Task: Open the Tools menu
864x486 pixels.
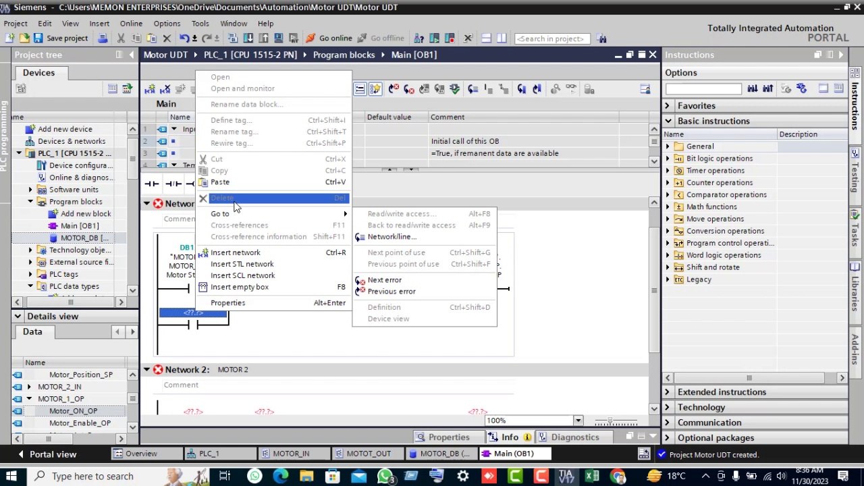Action: click(200, 24)
